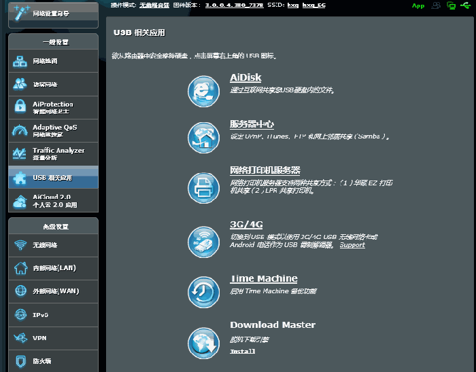Click the guest users icon in top bar
Viewport: 476px width, 372px height.
point(437,5)
